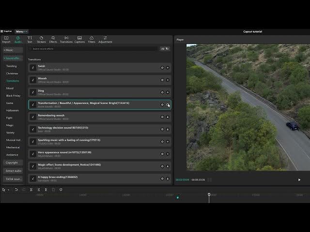Trim right of playhead
The image size is (310, 232).
click(x=46, y=190)
